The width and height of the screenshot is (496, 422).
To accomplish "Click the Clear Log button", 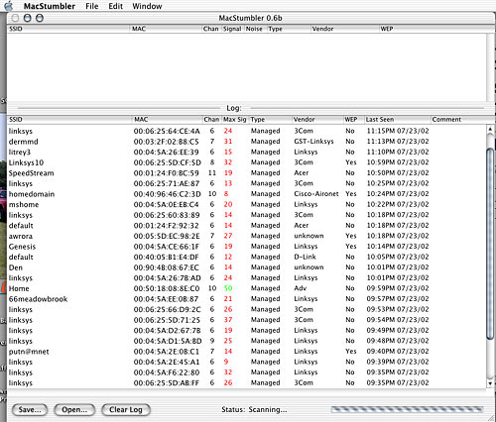I will pos(126,410).
